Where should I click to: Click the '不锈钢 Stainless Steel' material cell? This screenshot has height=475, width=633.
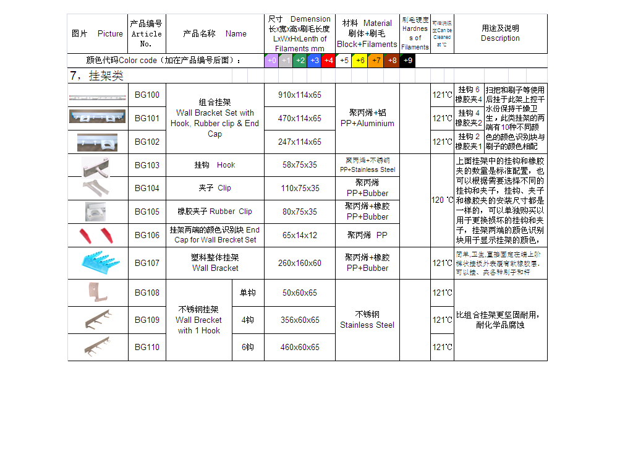tap(367, 320)
